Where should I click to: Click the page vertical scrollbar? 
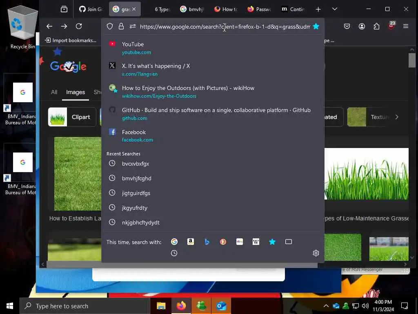(412, 61)
